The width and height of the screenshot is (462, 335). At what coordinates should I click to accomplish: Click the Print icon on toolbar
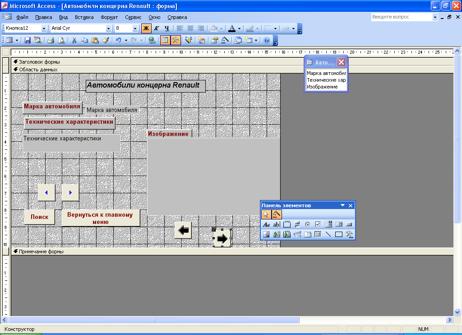point(51,40)
